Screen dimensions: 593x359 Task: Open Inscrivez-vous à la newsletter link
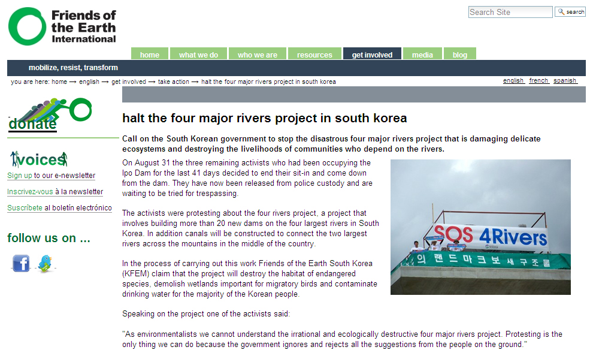tap(55, 192)
